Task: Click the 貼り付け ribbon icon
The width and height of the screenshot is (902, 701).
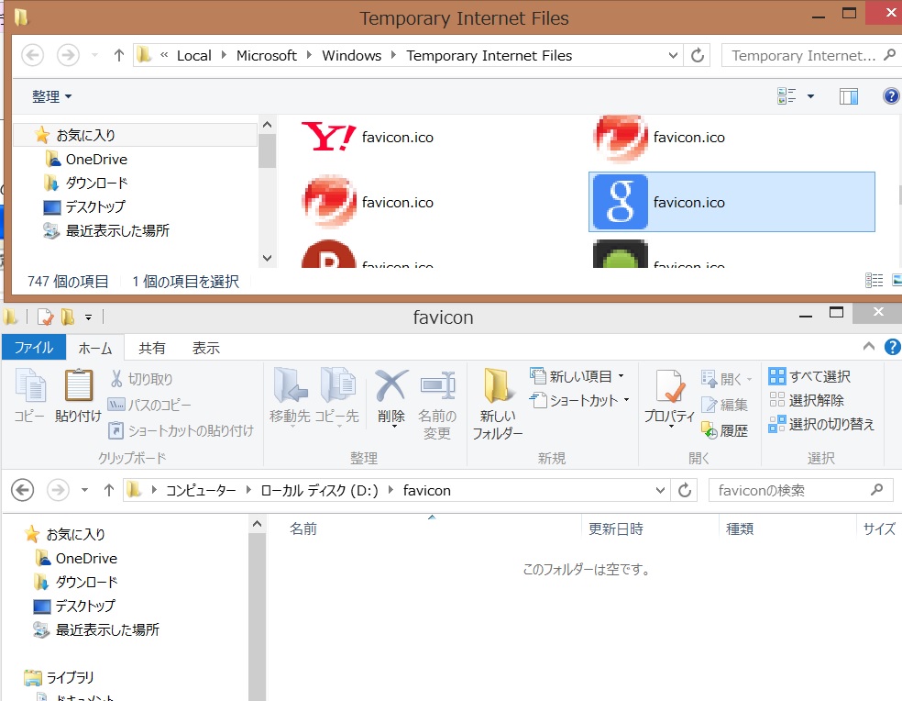Action: coord(78,395)
